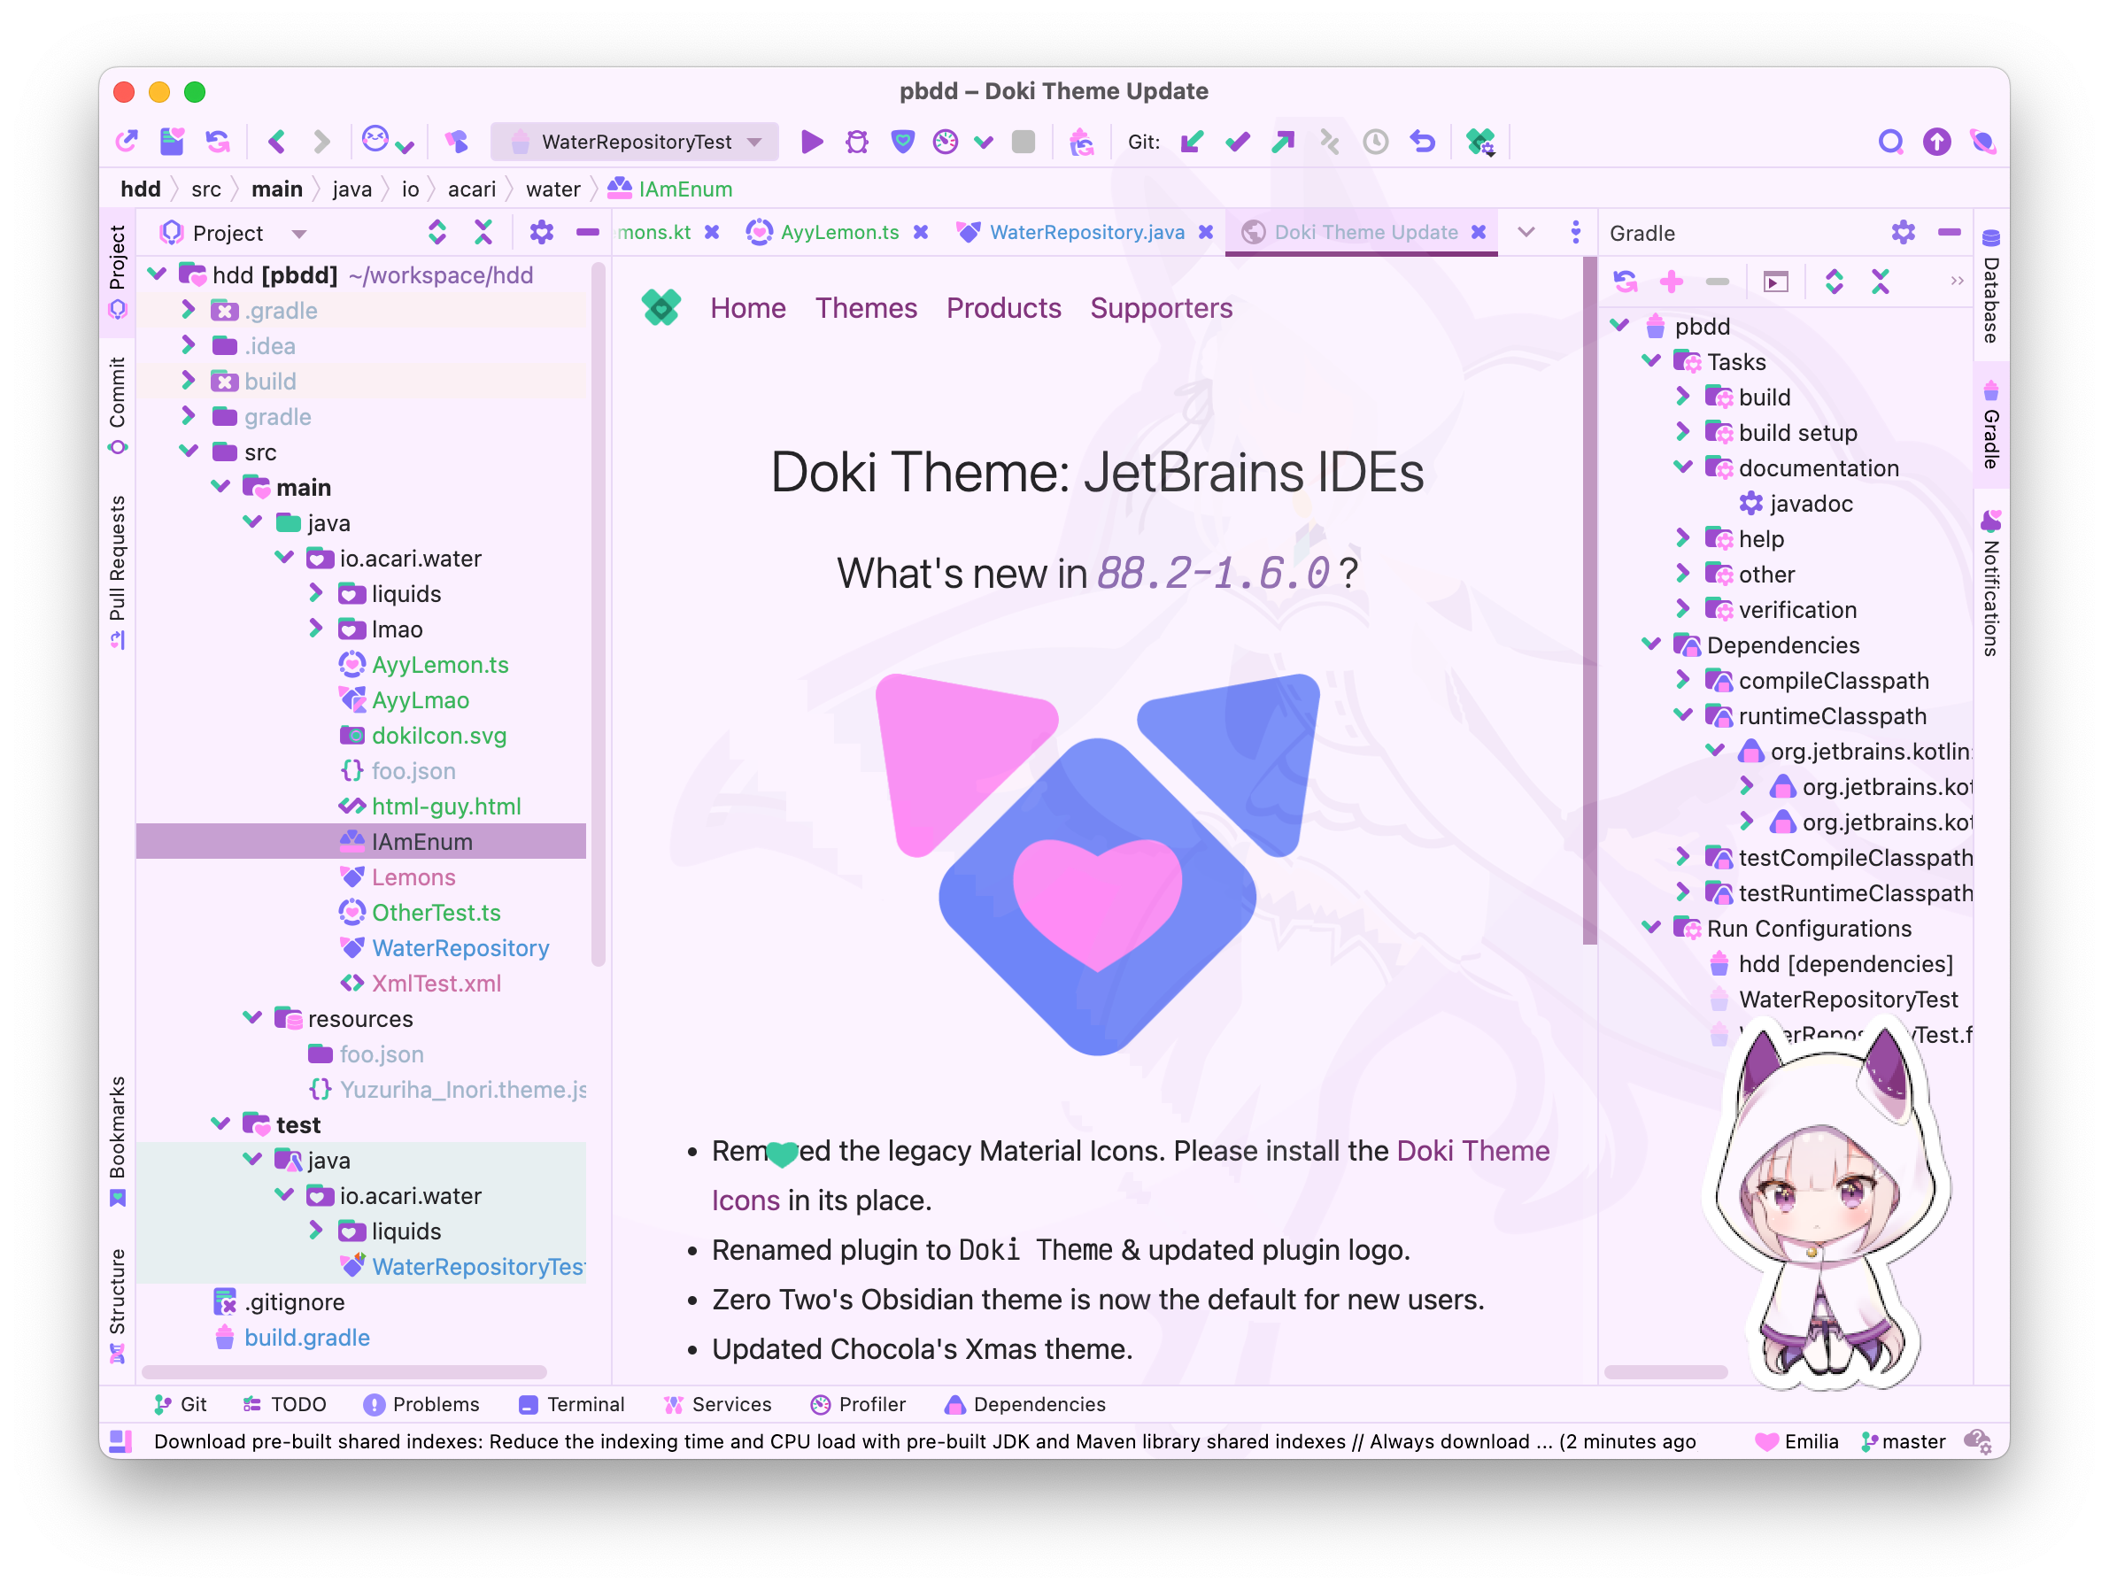Open Search Everywhere magnifier icon

pyautogui.click(x=1889, y=142)
